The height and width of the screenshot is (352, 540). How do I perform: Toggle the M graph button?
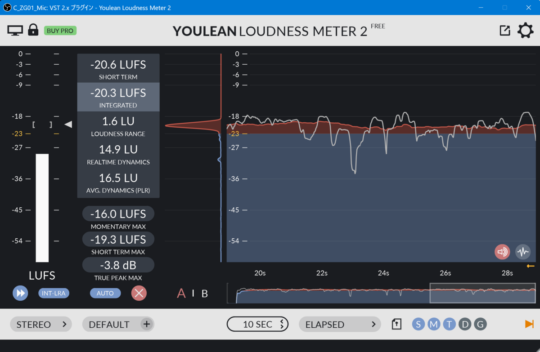coord(434,324)
